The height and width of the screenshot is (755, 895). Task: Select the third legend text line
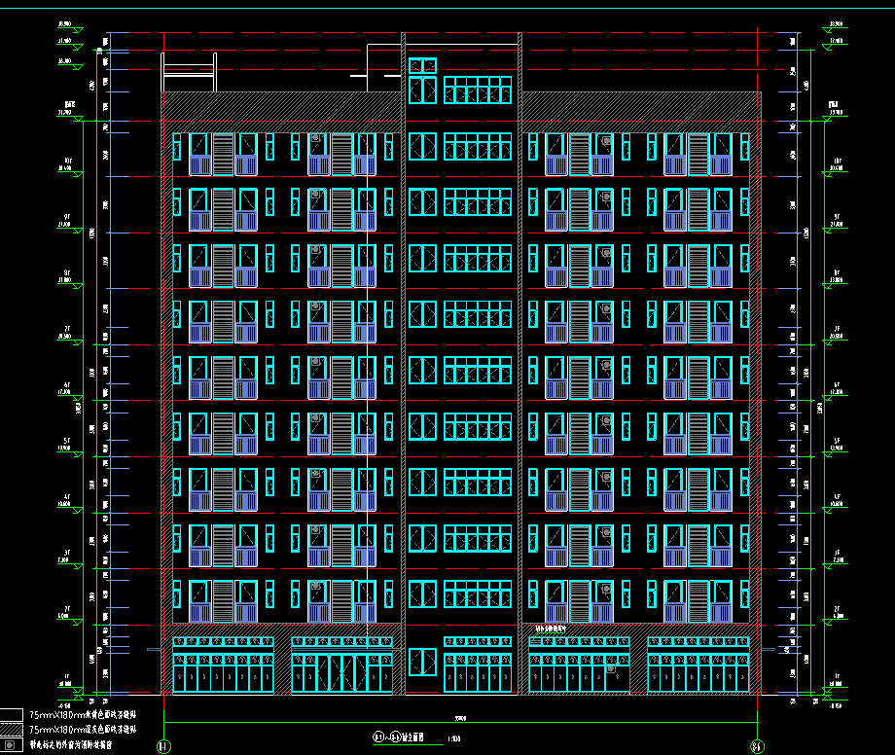point(72,746)
